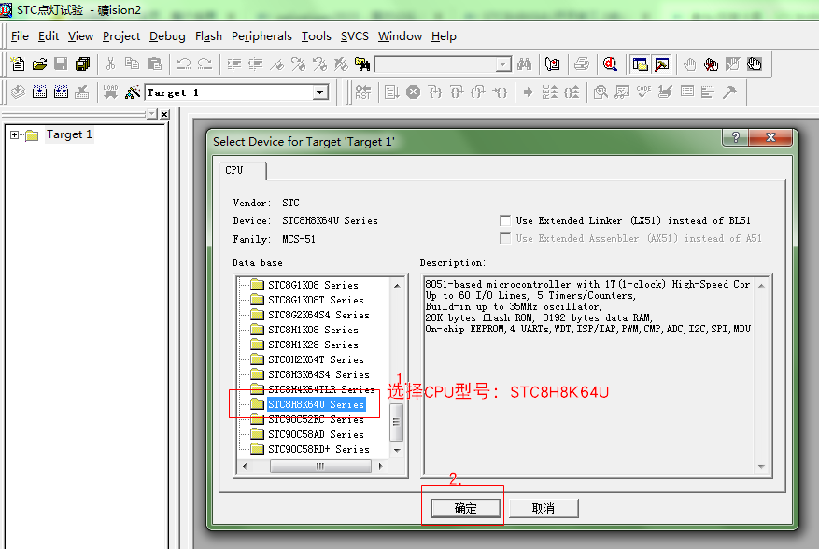Click the Stop running icon with the X circle

[413, 92]
